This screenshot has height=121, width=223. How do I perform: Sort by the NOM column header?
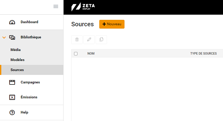click(x=91, y=54)
